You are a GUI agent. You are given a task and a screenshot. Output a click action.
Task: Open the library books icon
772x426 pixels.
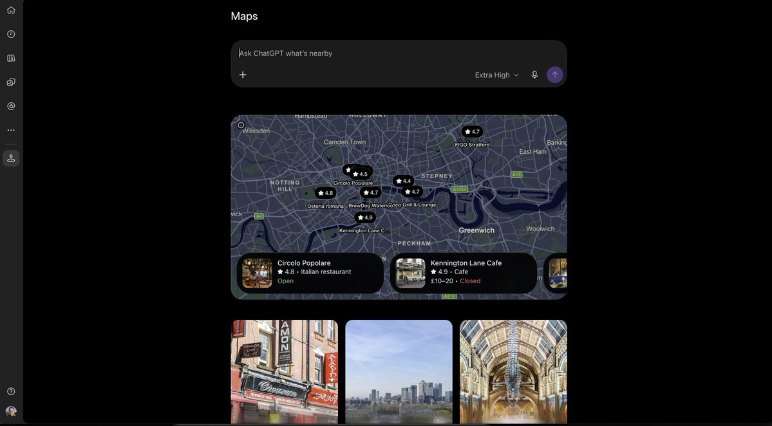[x=11, y=58]
